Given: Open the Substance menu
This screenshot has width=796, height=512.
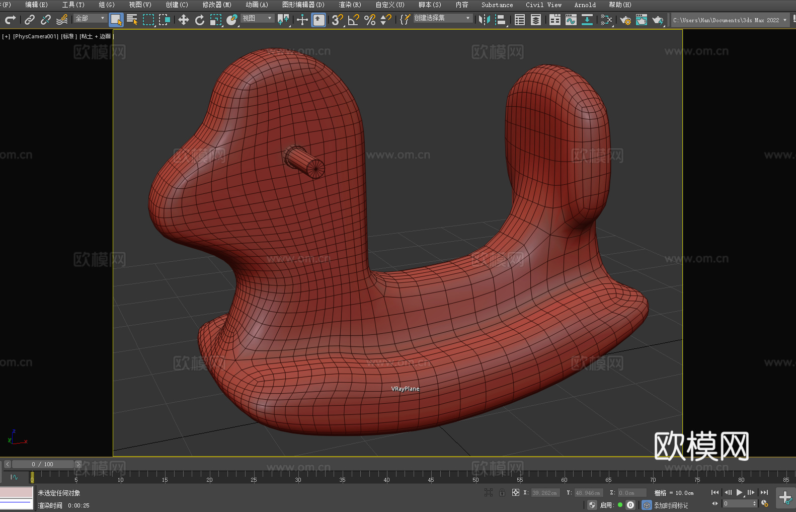Looking at the screenshot, I should click(x=497, y=5).
